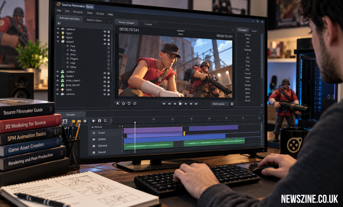This screenshot has height=207, width=343.
Task: Hide scout1 using its eye icon
Action: click(105, 44)
